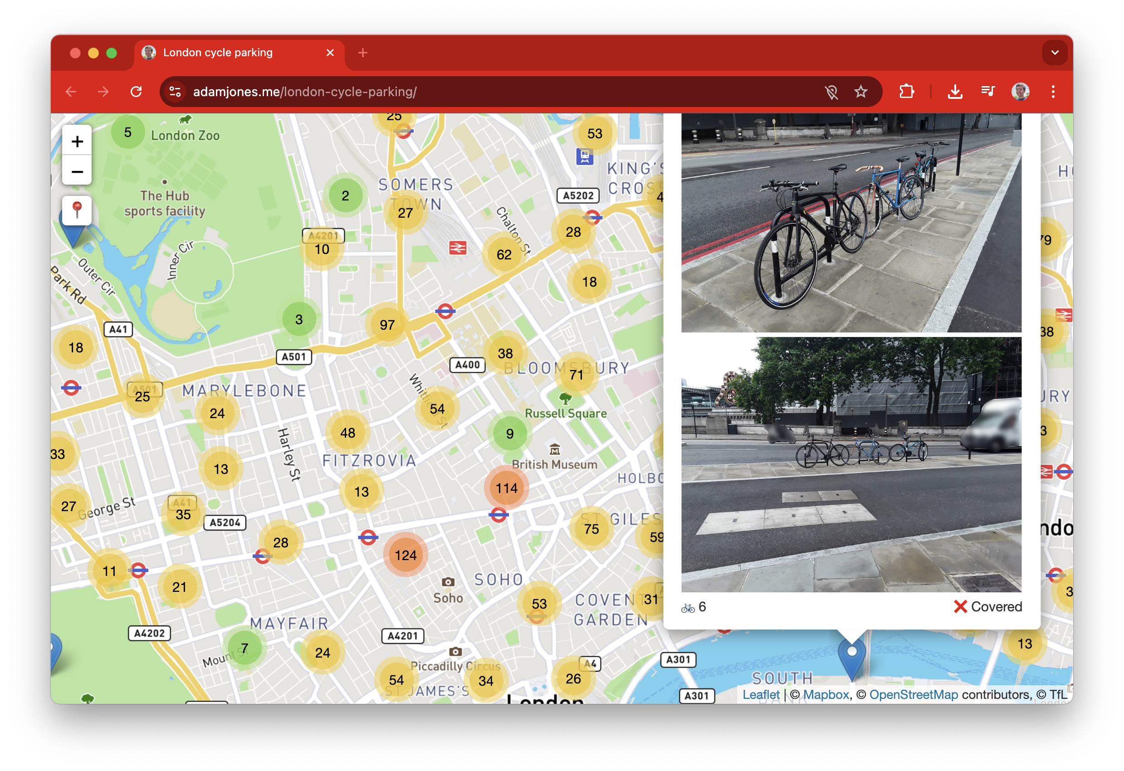This screenshot has height=771, width=1124.
Task: Open Chrome three-dot menu
Action: coord(1053,92)
